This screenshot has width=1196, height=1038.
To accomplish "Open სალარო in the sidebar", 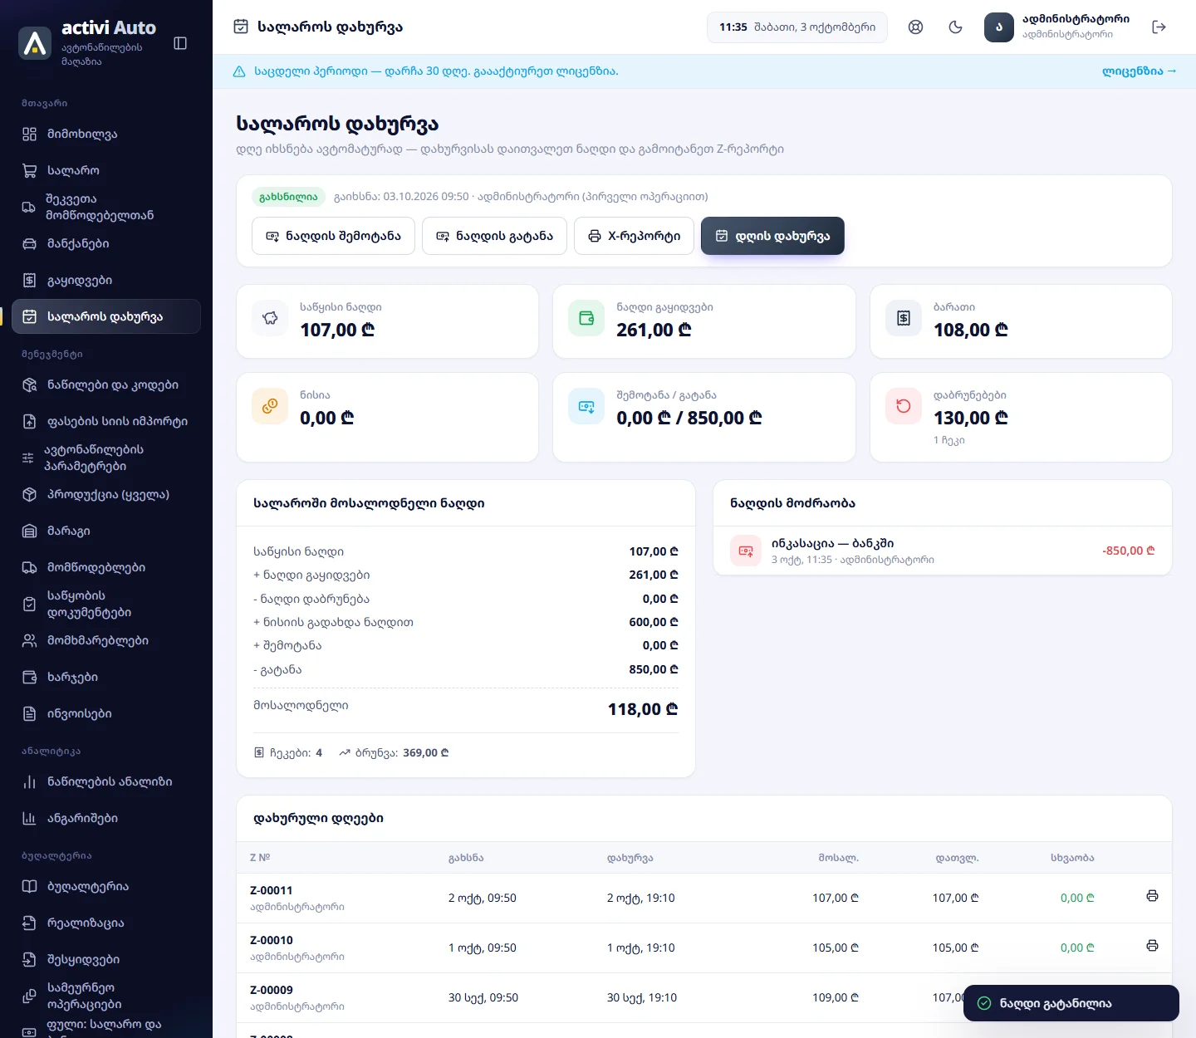I will click(106, 170).
